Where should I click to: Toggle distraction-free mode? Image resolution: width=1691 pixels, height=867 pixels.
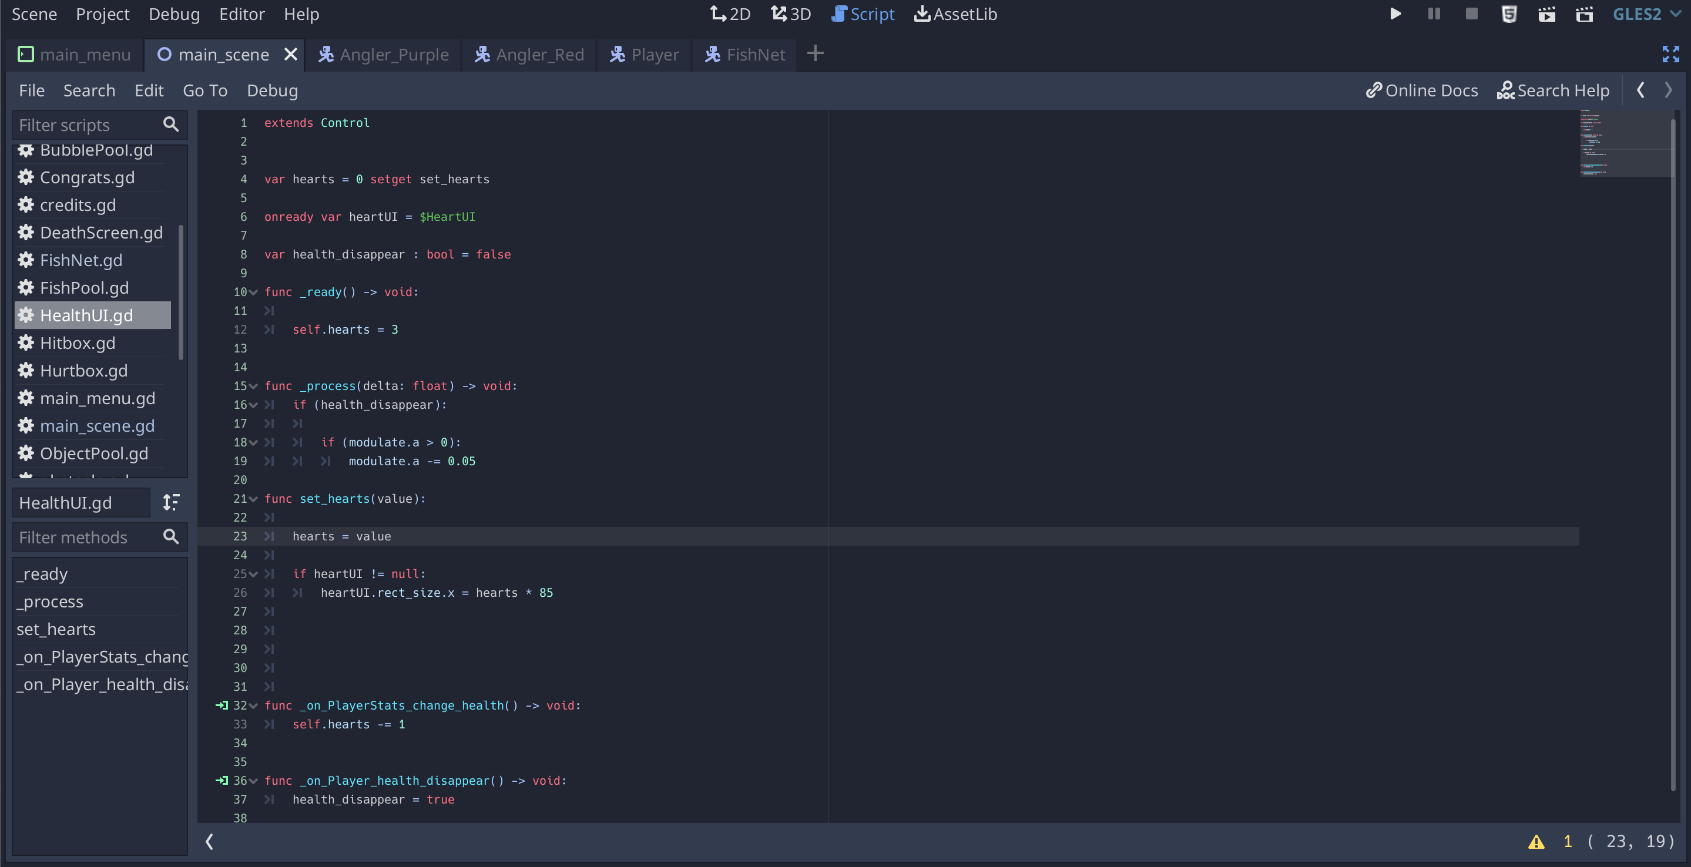coord(1670,55)
